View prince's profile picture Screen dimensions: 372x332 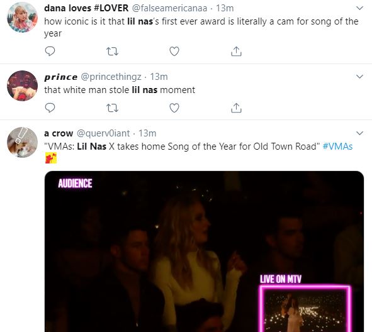(22, 86)
